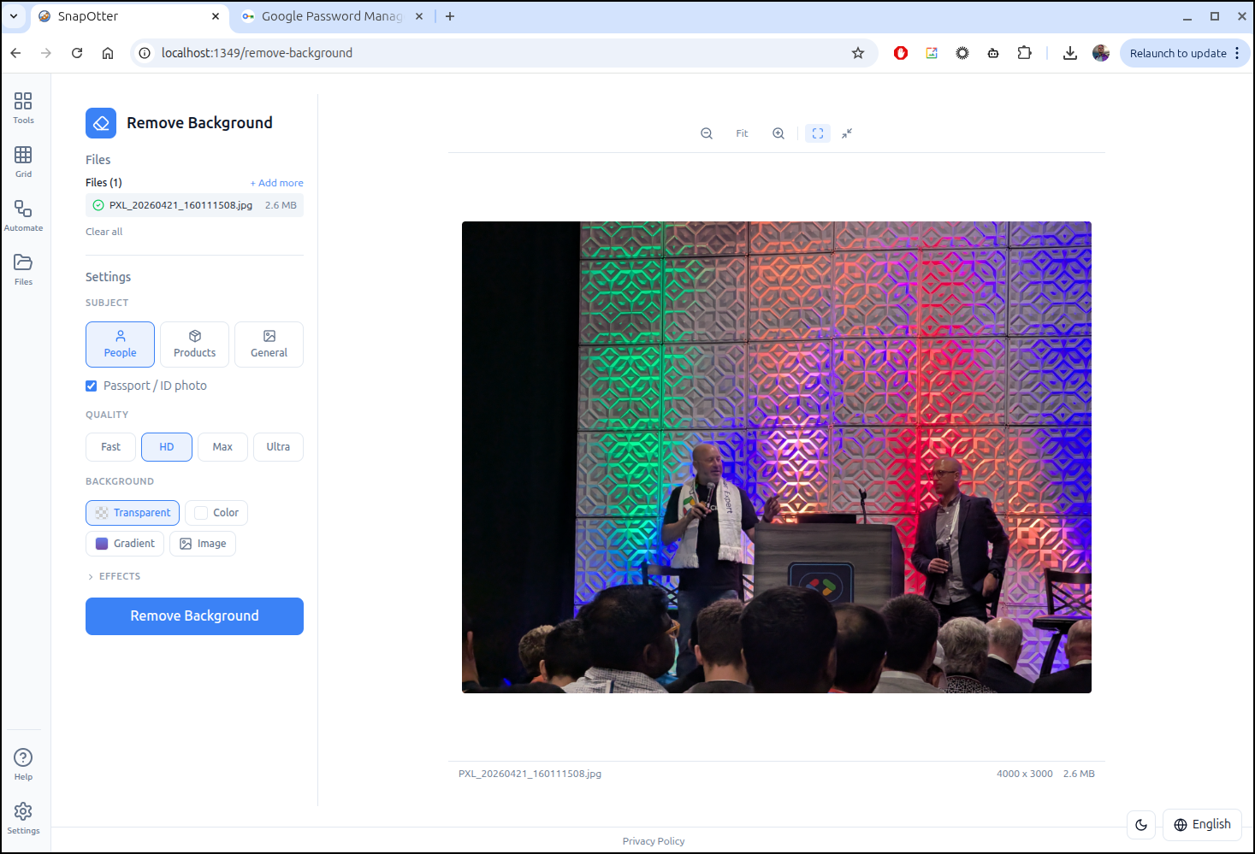Close the Google Password Manager tab

419,16
